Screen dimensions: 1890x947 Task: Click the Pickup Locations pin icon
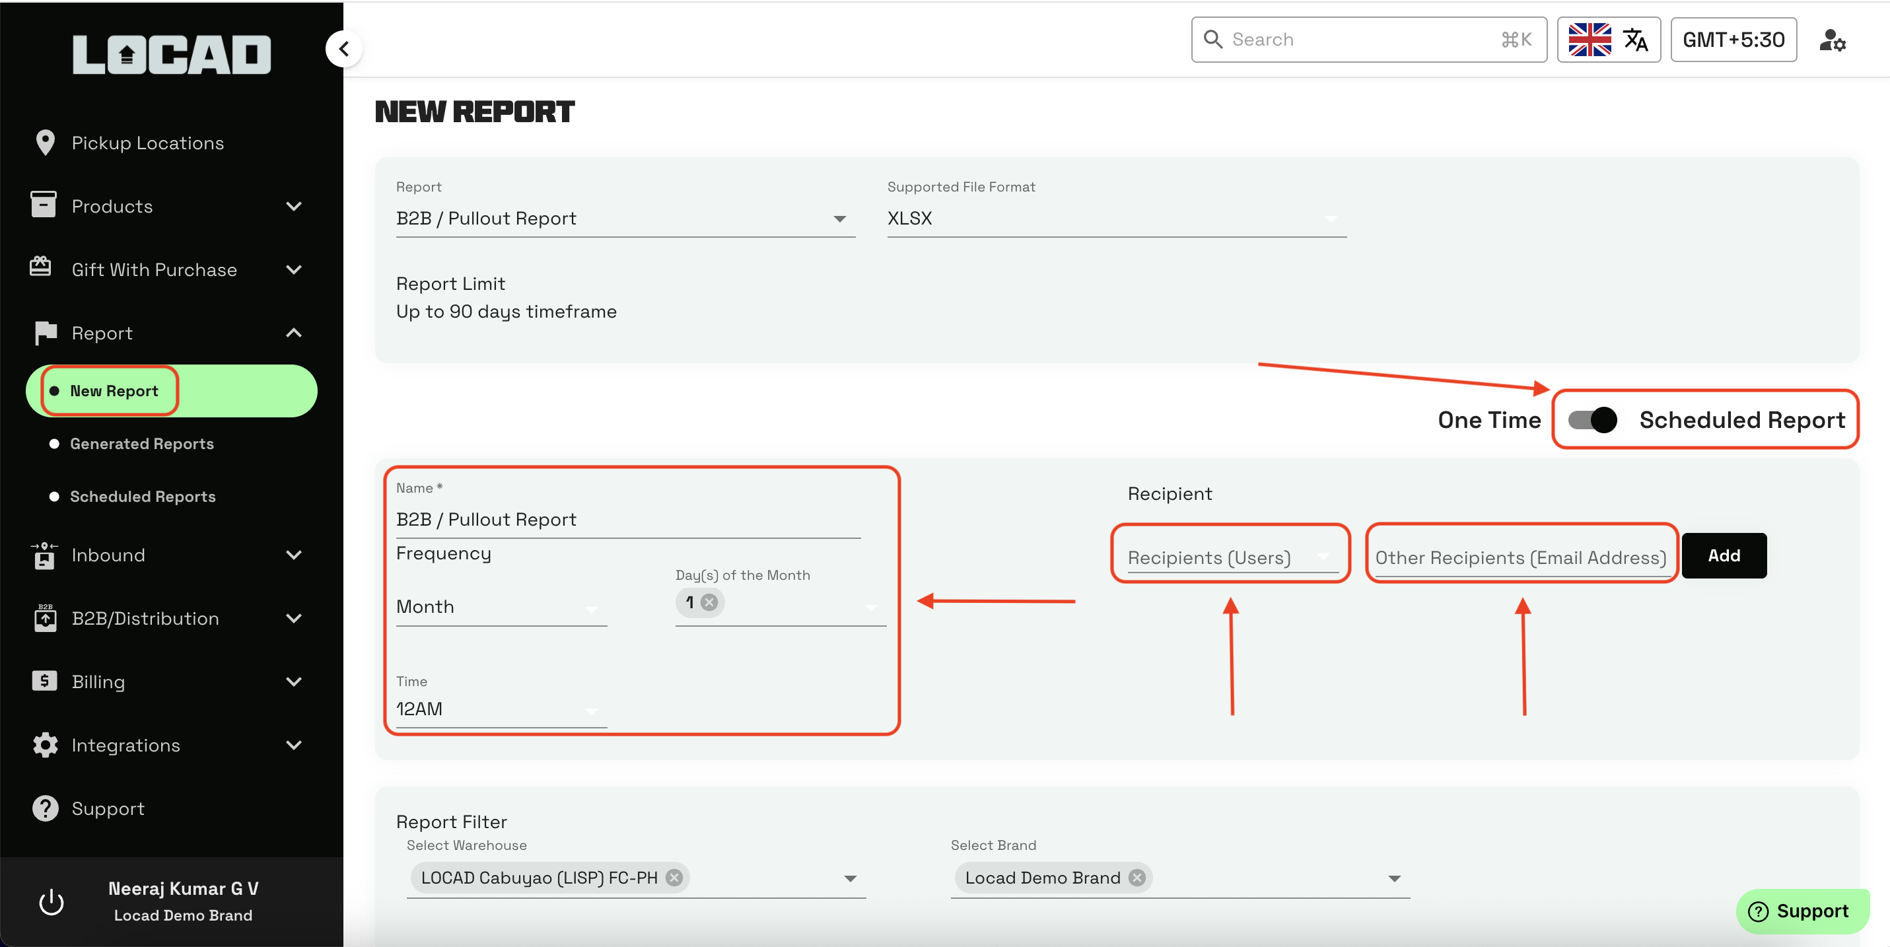pos(45,143)
